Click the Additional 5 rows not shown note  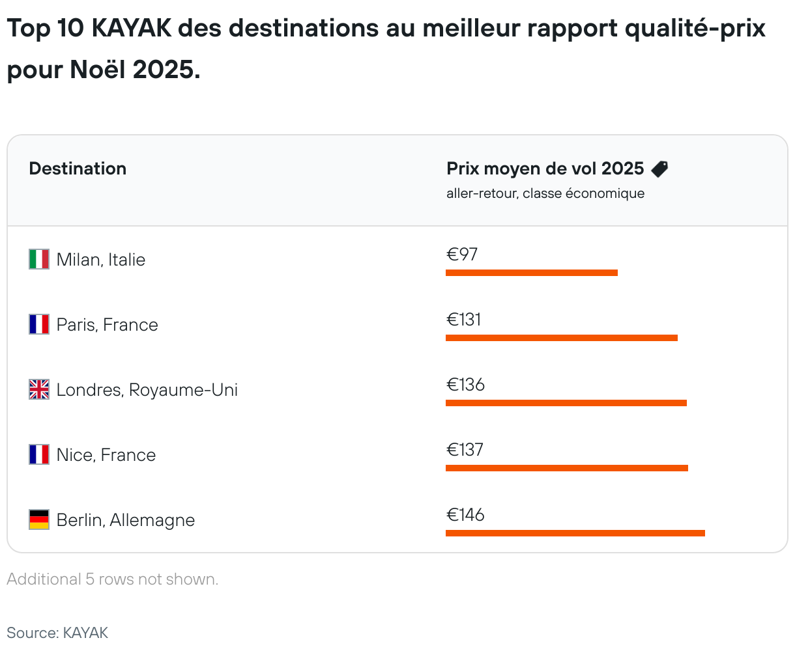coord(113,579)
